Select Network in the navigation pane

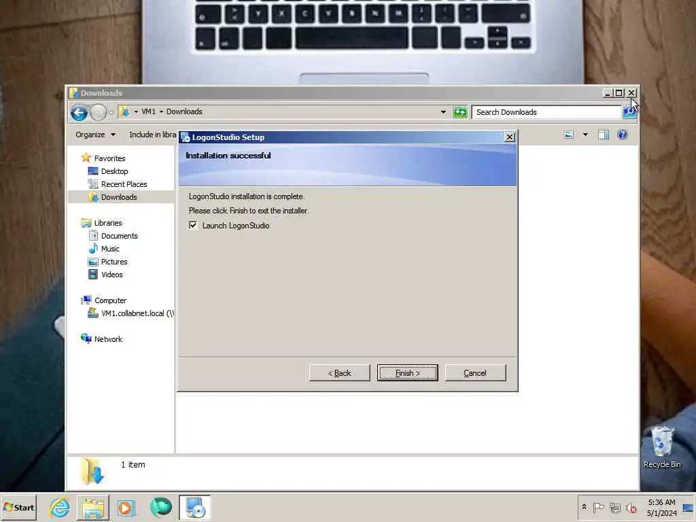(x=108, y=338)
